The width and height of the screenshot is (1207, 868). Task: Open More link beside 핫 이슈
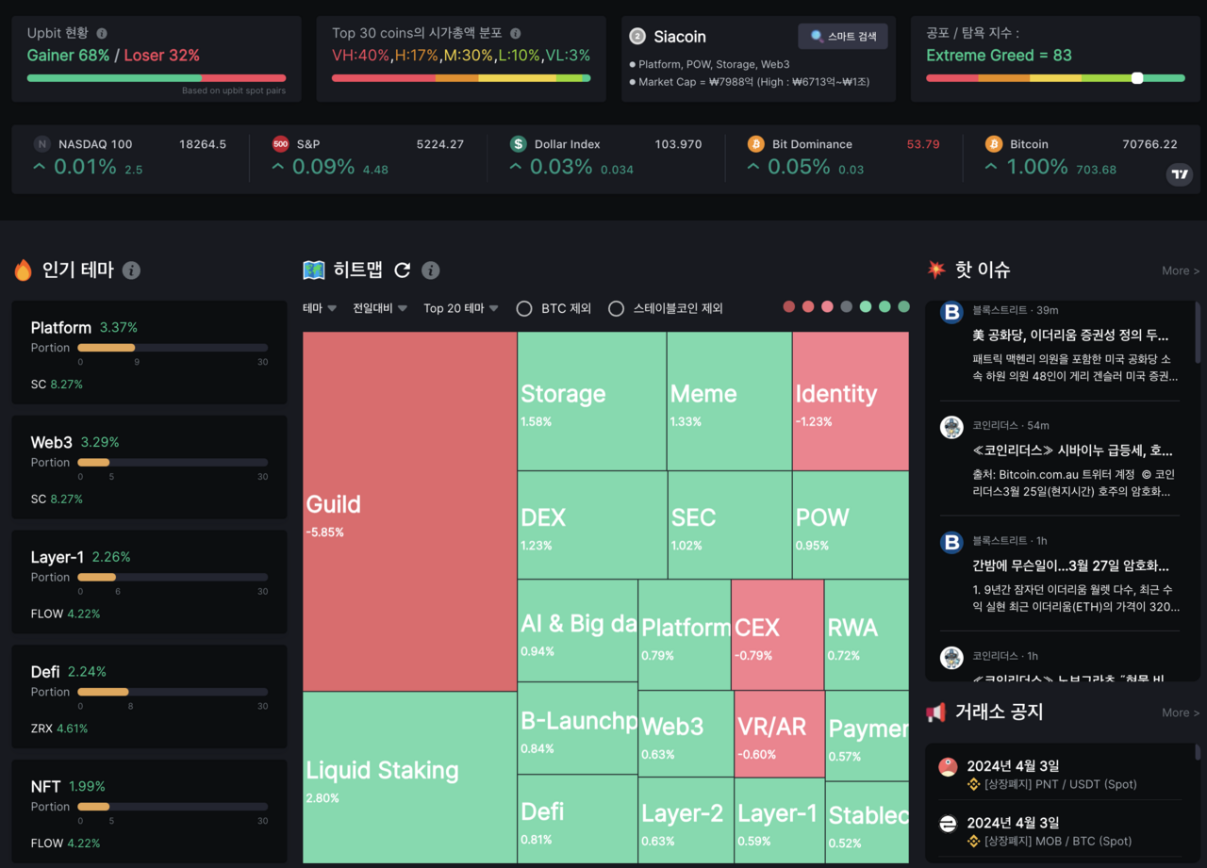click(x=1180, y=270)
